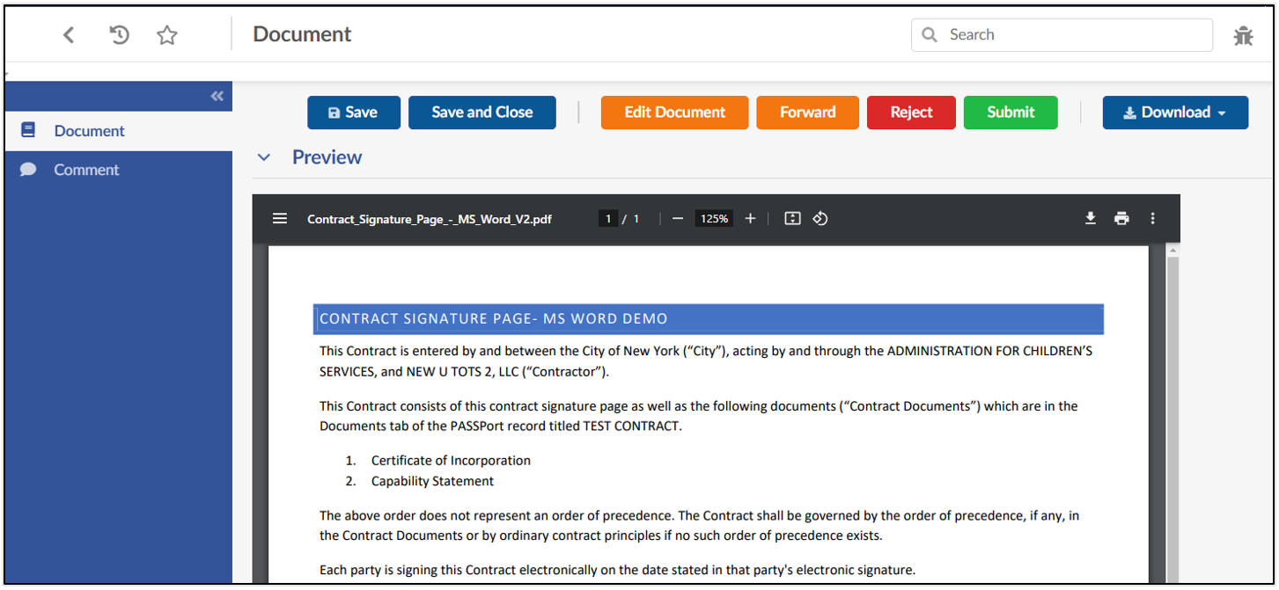Open the recent history icon

(x=119, y=35)
